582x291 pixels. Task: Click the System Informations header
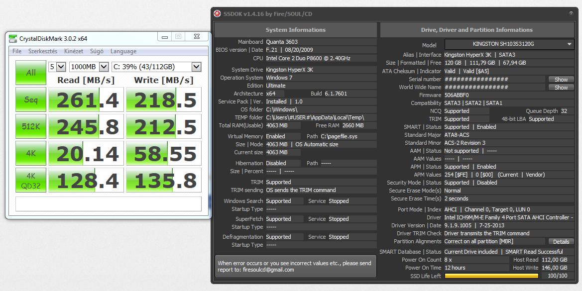295,30
